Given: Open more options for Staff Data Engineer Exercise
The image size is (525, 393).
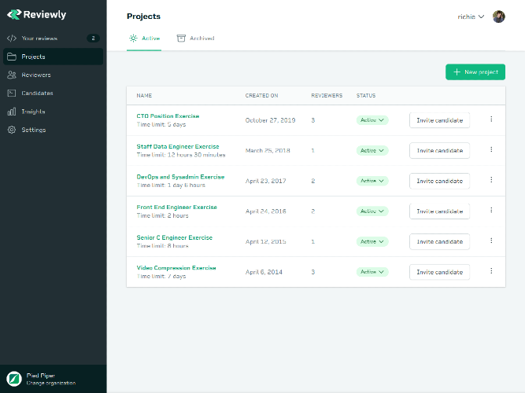Looking at the screenshot, I should click(x=491, y=149).
